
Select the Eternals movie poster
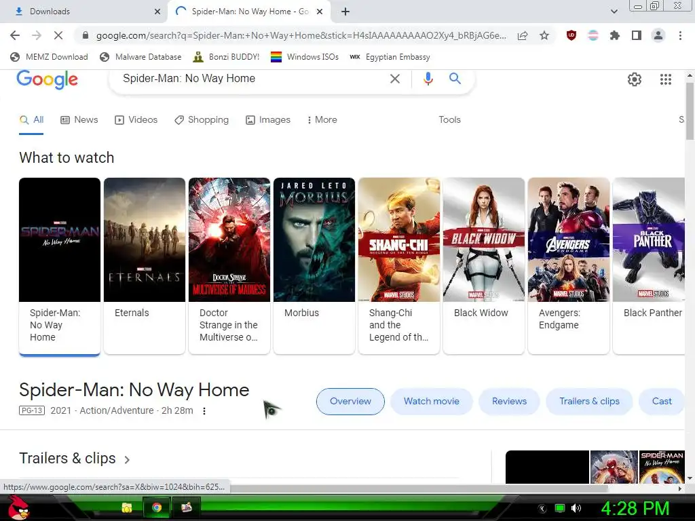pos(145,239)
